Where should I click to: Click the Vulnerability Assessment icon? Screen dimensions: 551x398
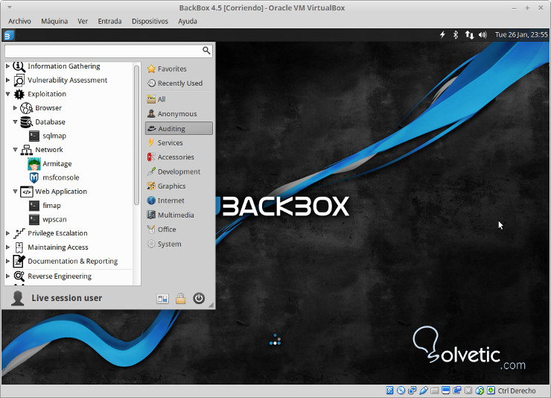(19, 80)
